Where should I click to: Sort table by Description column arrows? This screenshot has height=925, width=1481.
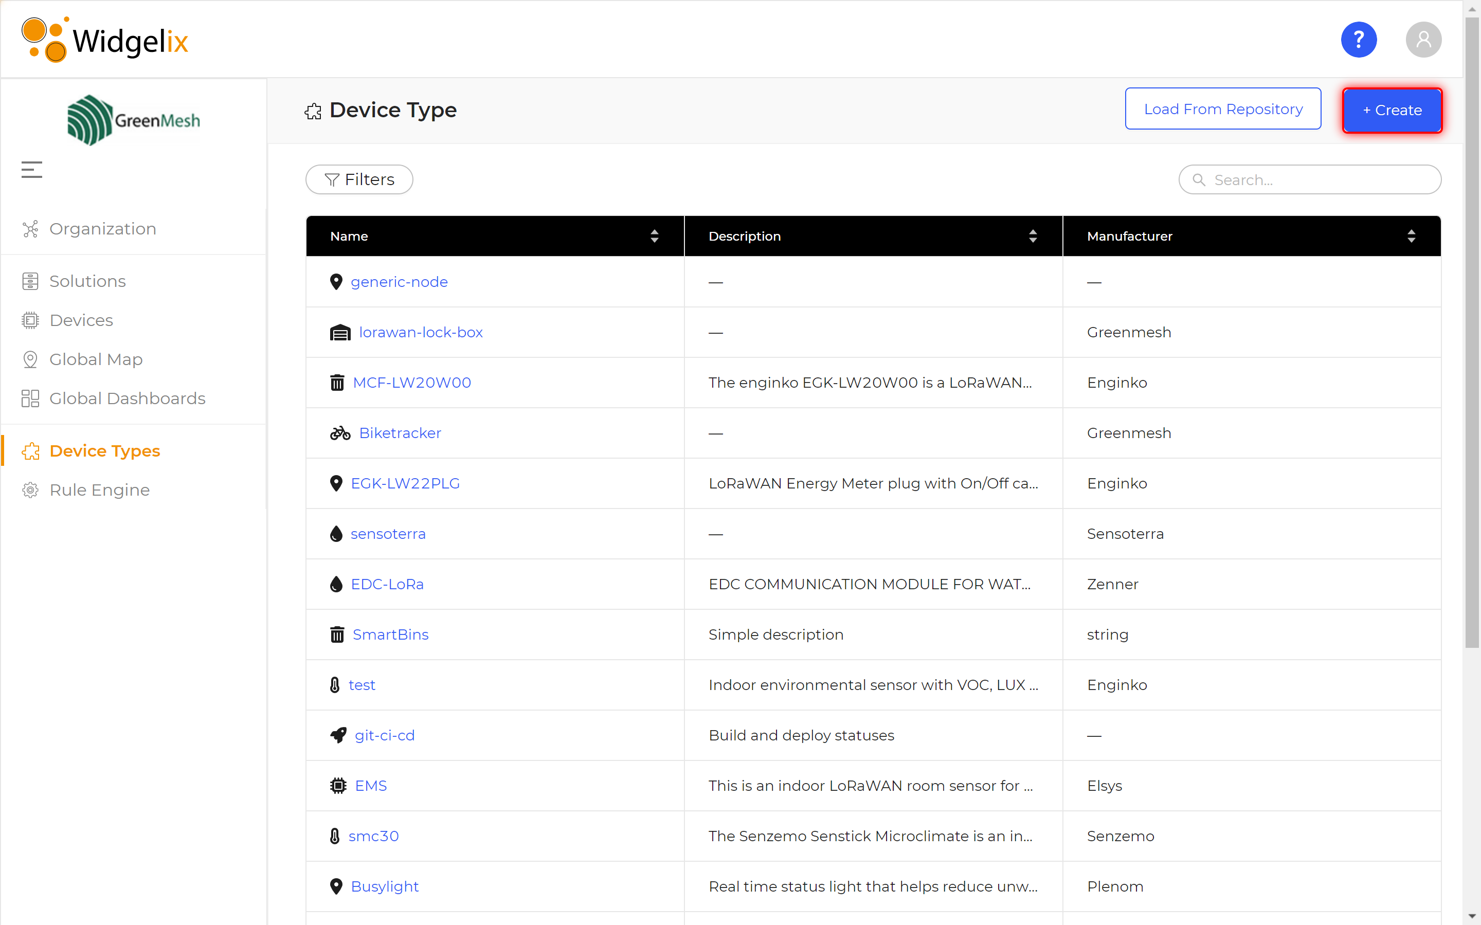point(1033,236)
